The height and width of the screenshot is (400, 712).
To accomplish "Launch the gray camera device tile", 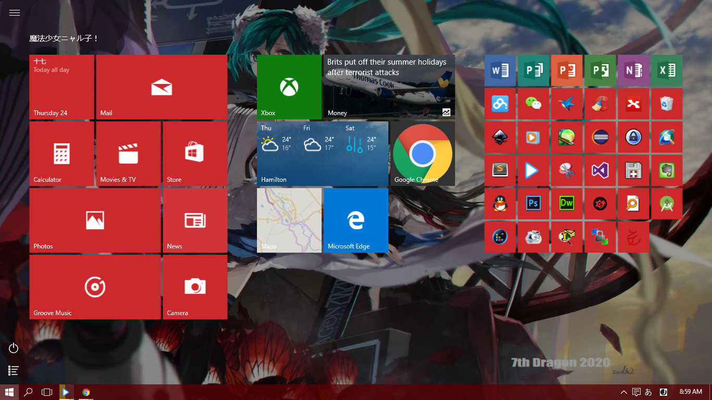I will click(533, 237).
